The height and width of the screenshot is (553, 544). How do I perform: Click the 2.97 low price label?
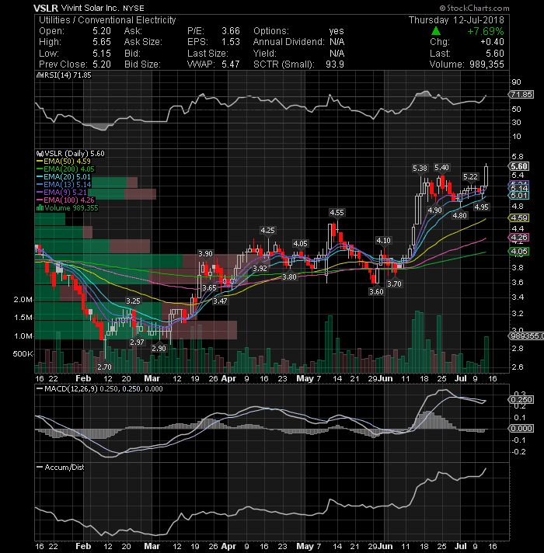point(137,342)
